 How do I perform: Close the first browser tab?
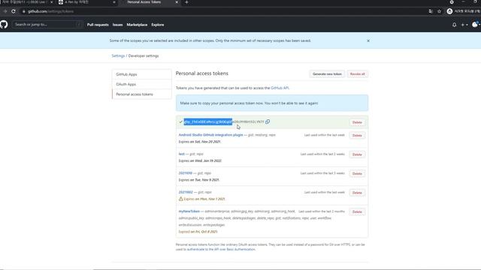[51, 2]
